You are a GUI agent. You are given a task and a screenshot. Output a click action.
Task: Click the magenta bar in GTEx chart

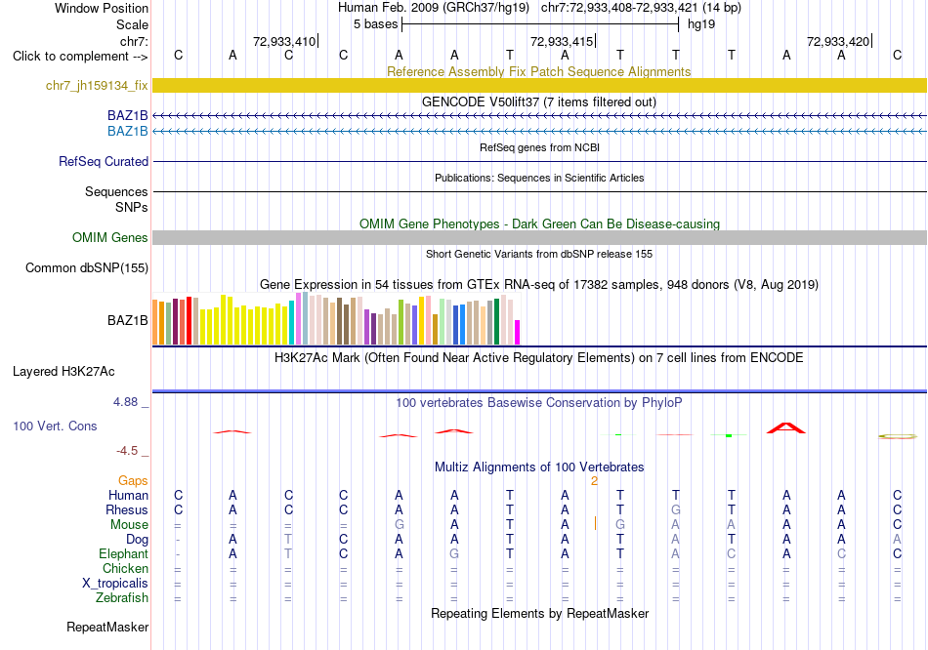[518, 333]
